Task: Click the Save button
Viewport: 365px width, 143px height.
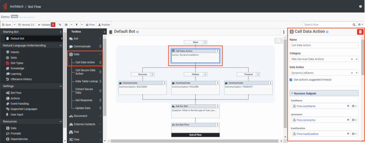Action: click(6, 24)
